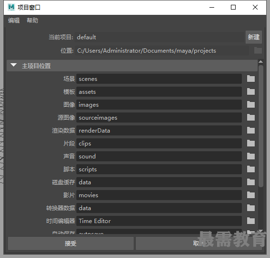Click the 图像 images field
This screenshot has width=270, height=258.
click(159, 104)
